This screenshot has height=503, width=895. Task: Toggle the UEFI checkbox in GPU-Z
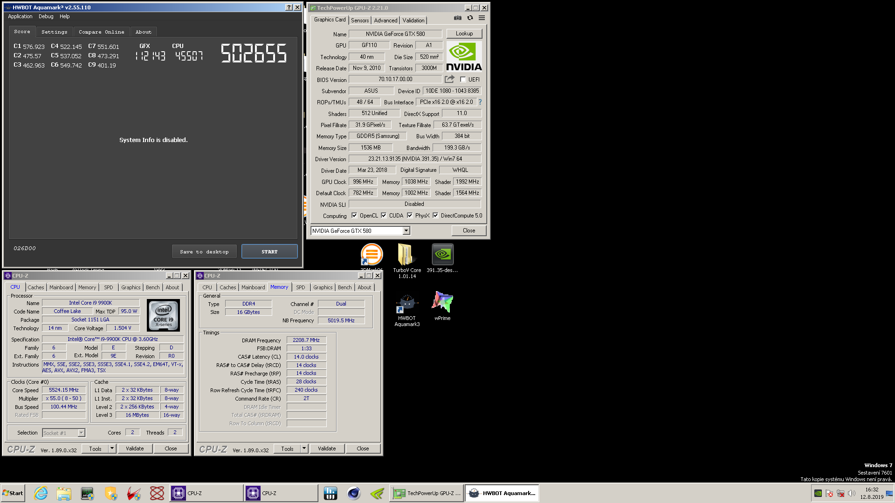(463, 80)
